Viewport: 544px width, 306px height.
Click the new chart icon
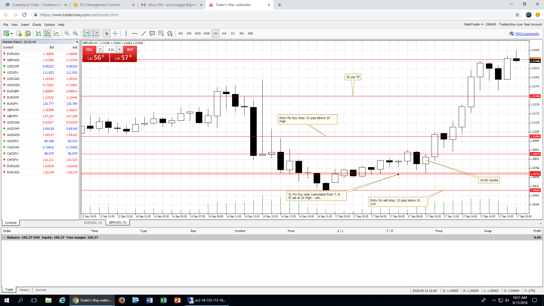pos(6,33)
